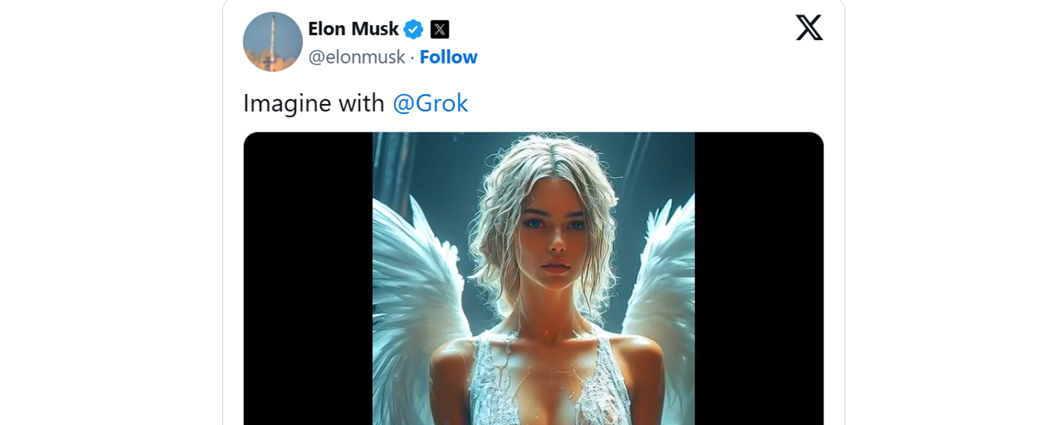Screen dimensions: 1064x425
Task: Open the Elon Musk display name link
Action: pos(353,29)
